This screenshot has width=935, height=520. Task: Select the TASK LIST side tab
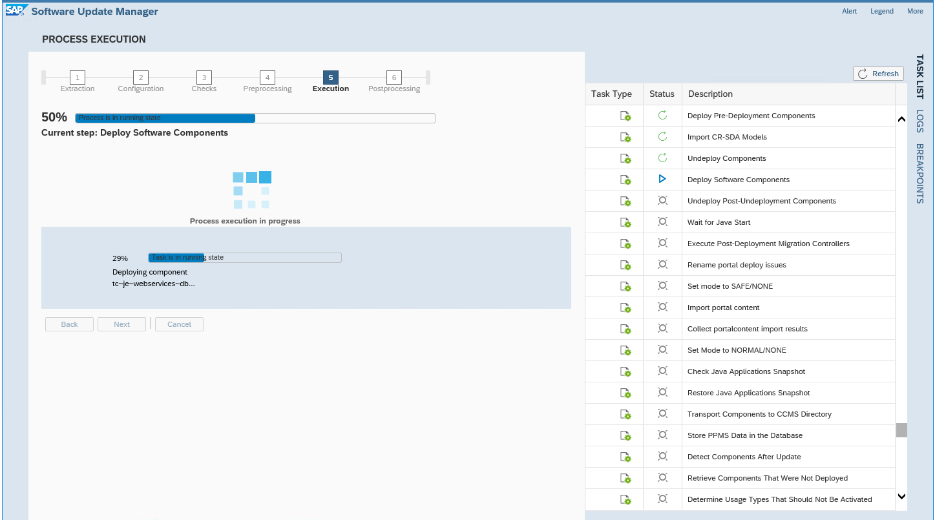[x=920, y=77]
